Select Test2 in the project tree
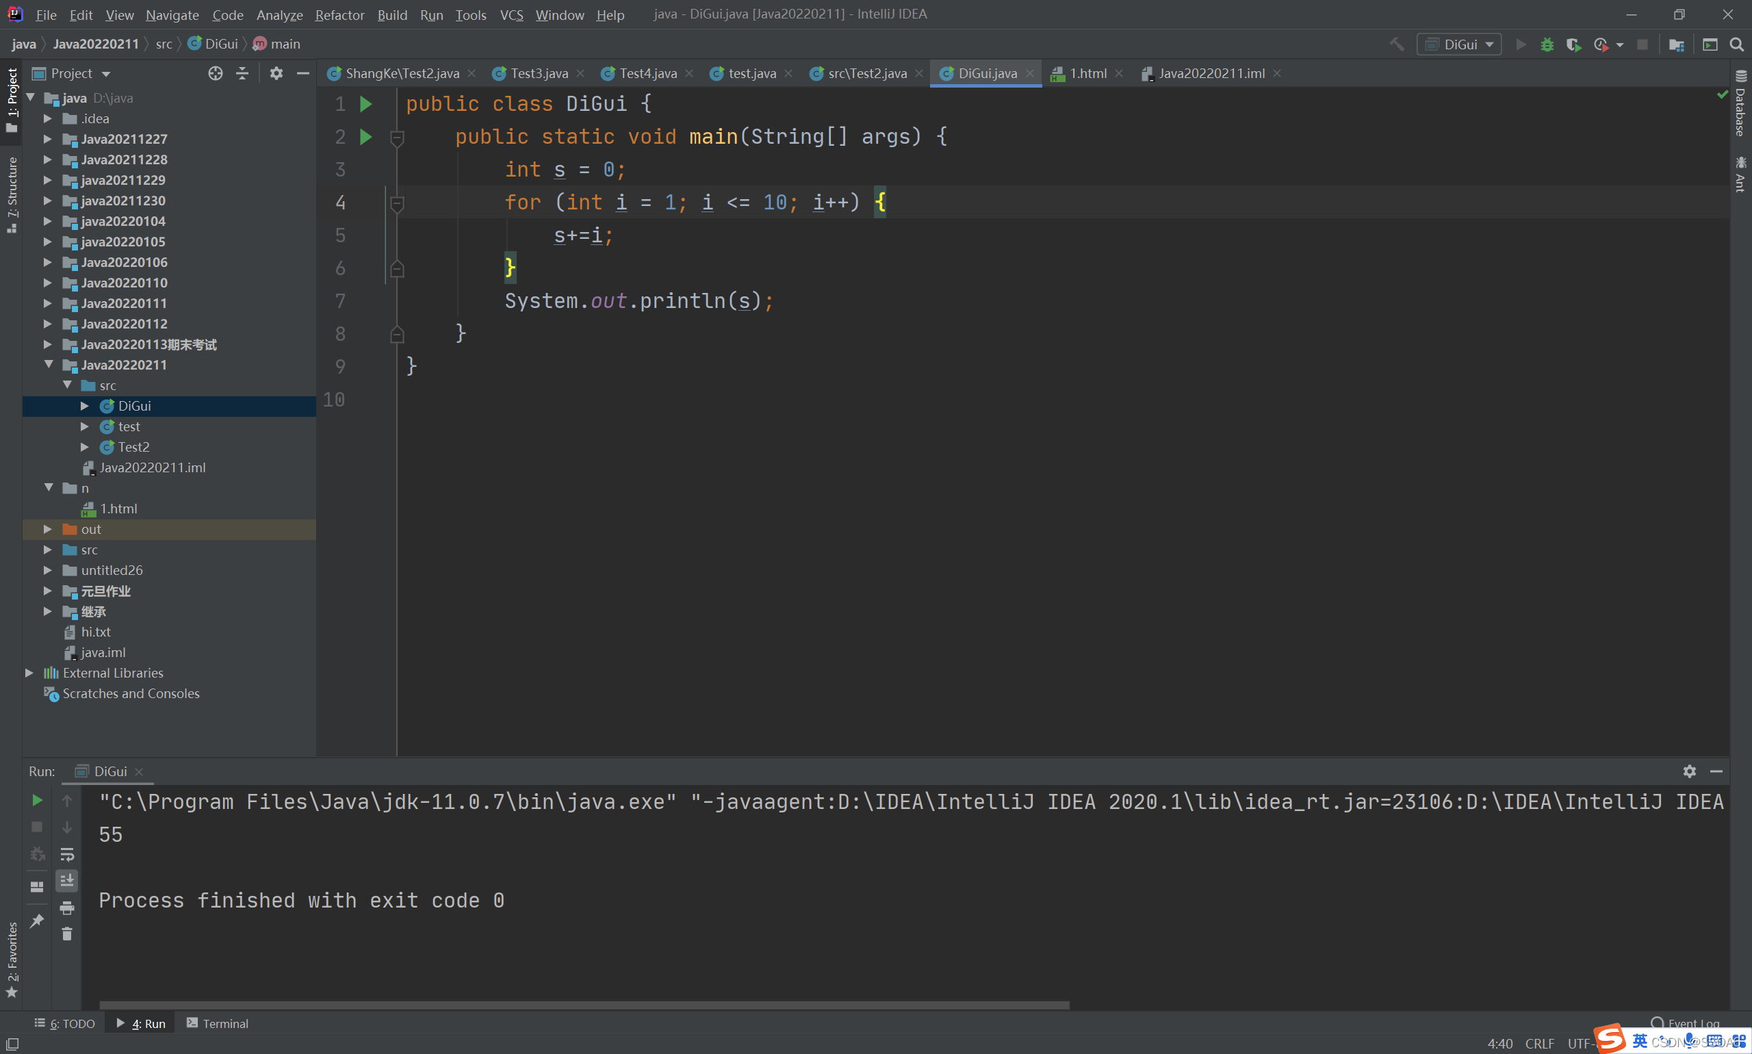Viewport: 1752px width, 1054px height. point(133,447)
